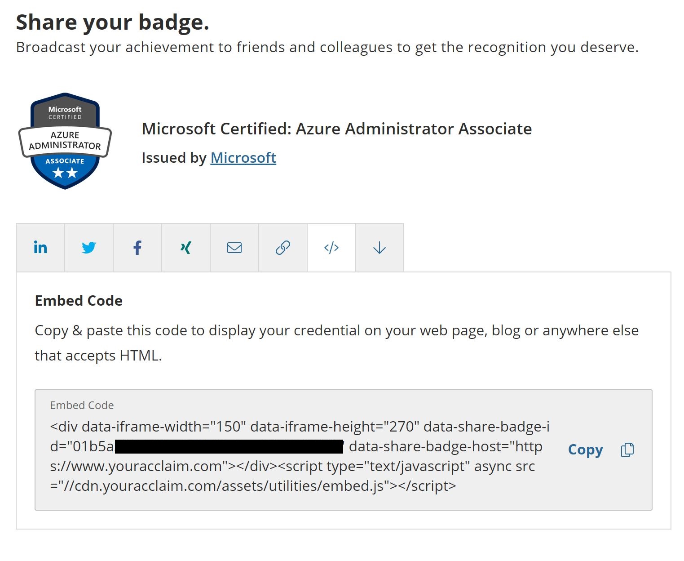Click the small 'Embed Code' field label
Viewport: 684px width, 561px height.
[x=82, y=405]
